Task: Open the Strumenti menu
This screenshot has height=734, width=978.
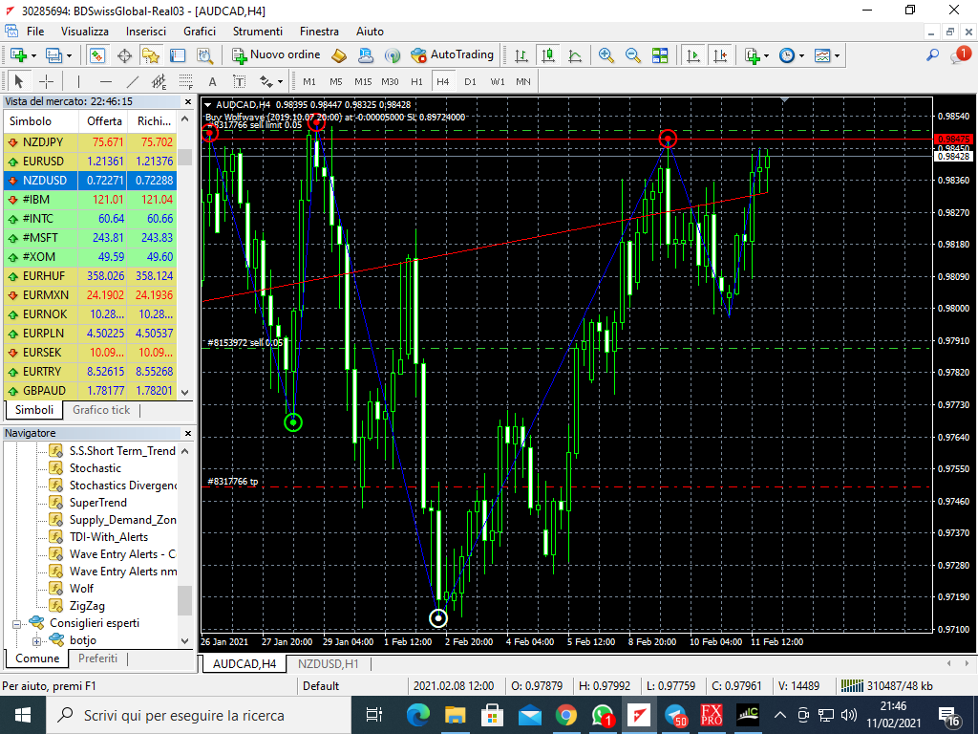Action: (258, 32)
